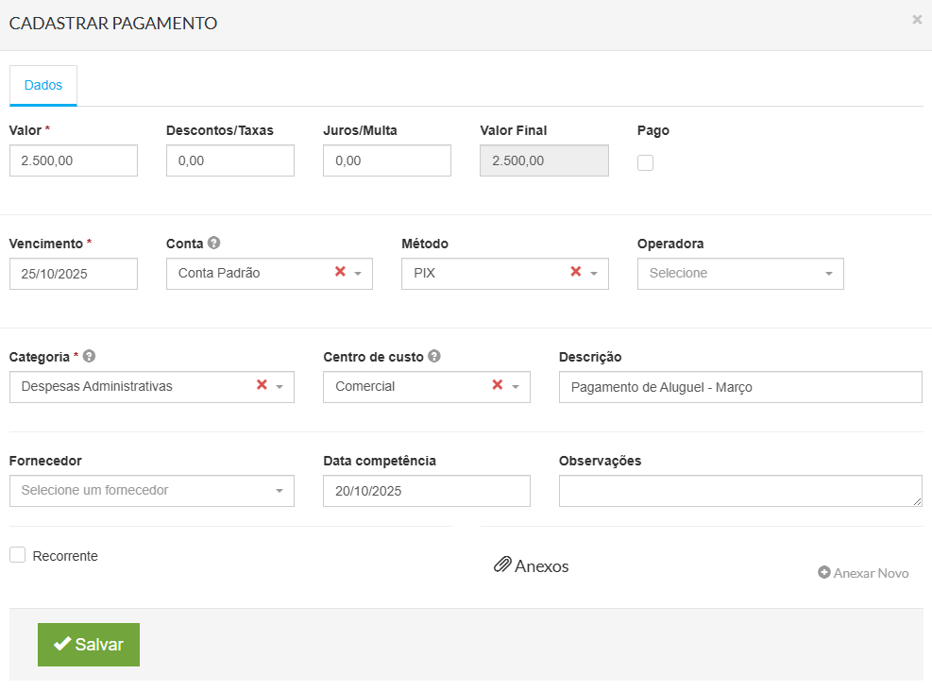Open the Conta dropdown arrow

coord(358,274)
